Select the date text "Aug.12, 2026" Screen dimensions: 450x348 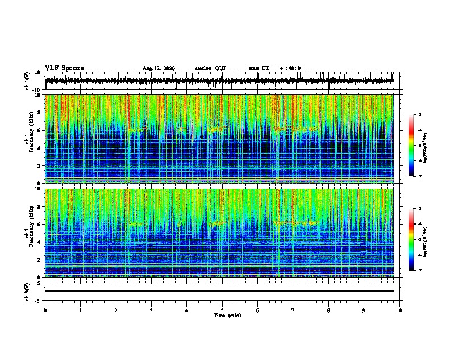(159, 68)
